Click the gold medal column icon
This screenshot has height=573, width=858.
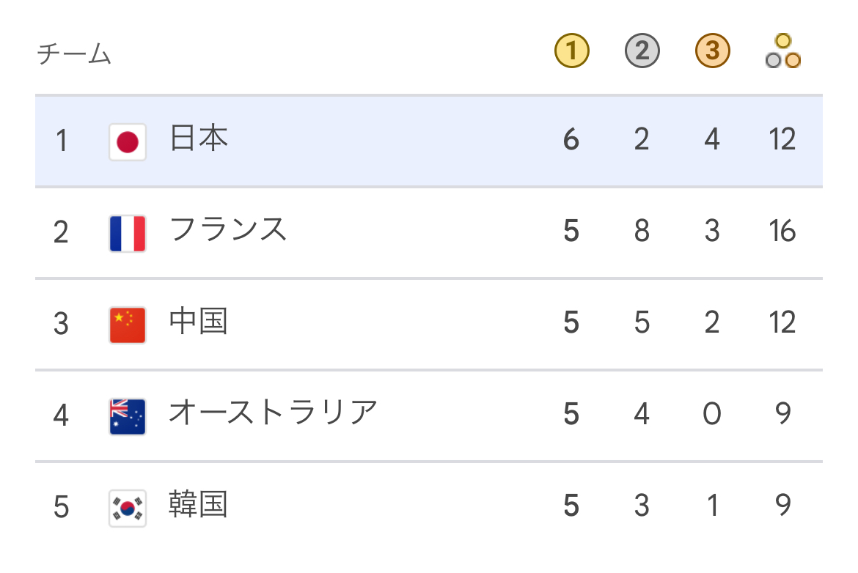[x=572, y=52]
